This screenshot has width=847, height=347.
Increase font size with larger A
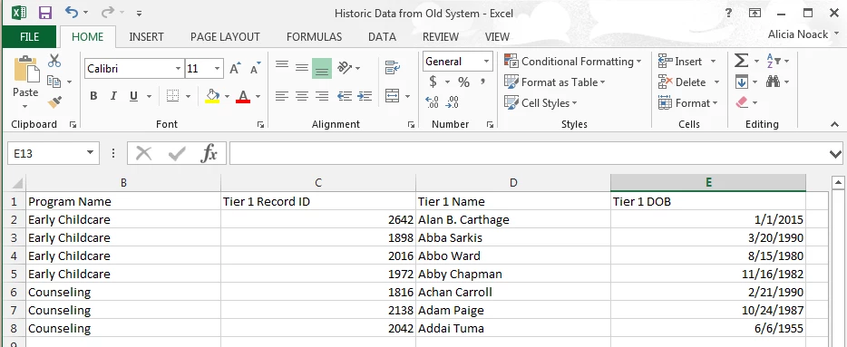click(235, 69)
